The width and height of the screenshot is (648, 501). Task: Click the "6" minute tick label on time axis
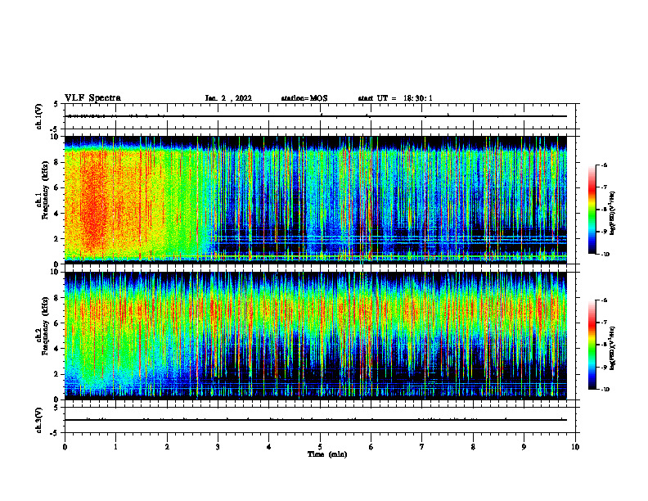[371, 447]
